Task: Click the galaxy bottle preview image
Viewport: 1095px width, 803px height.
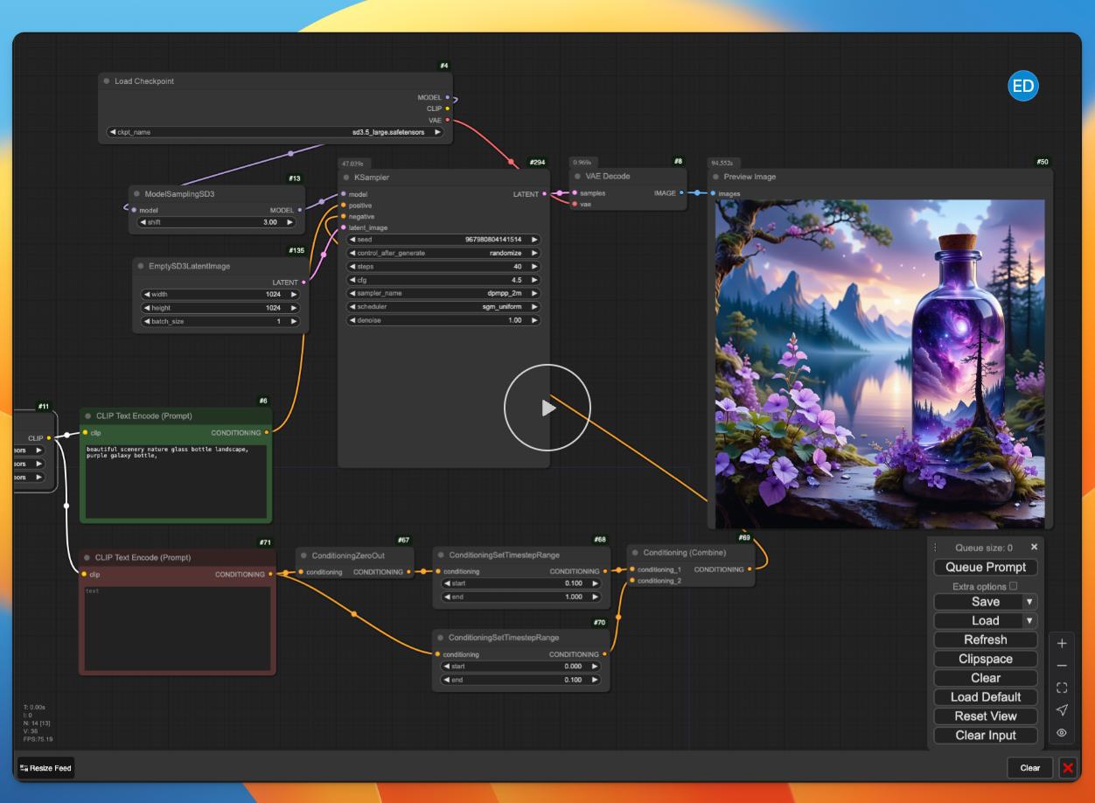Action: (880, 364)
